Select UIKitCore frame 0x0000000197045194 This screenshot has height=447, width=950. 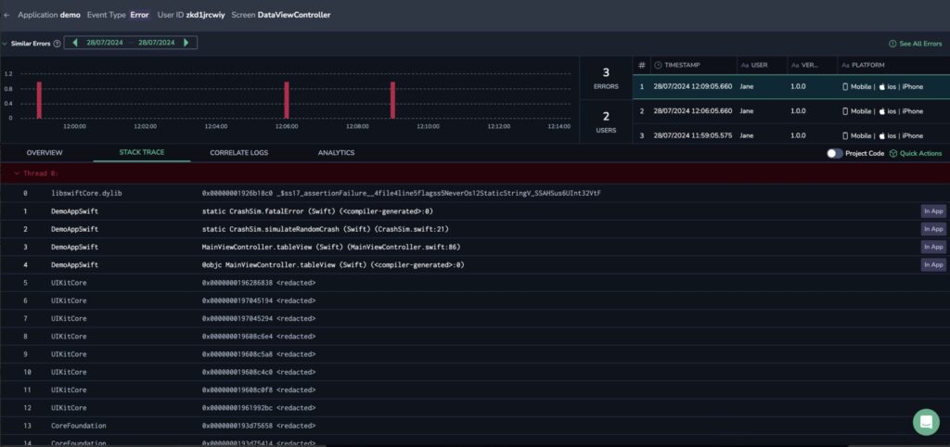(475, 300)
